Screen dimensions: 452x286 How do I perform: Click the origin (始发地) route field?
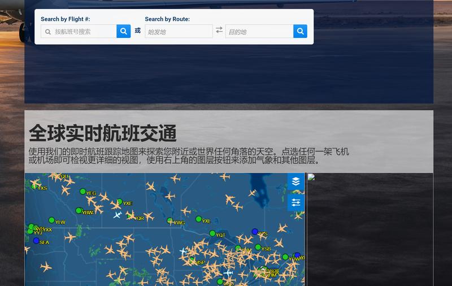coord(179,31)
